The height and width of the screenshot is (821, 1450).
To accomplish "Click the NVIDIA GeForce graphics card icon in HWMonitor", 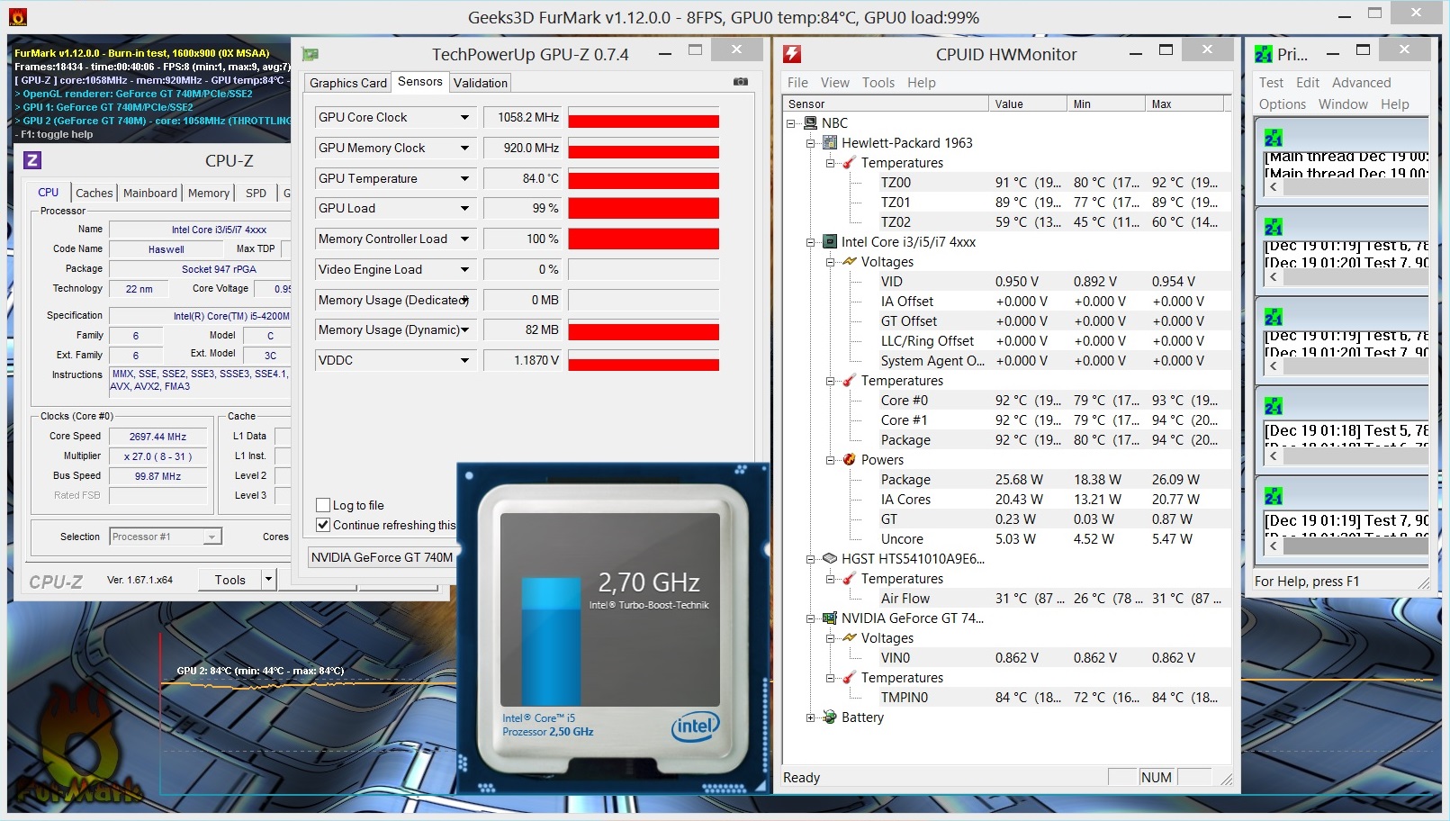I will pos(830,618).
